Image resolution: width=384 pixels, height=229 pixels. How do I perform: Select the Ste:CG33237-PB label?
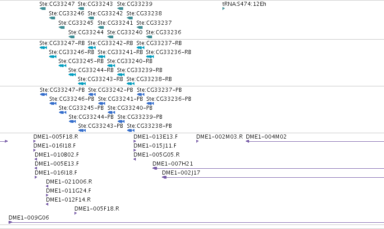159,90
